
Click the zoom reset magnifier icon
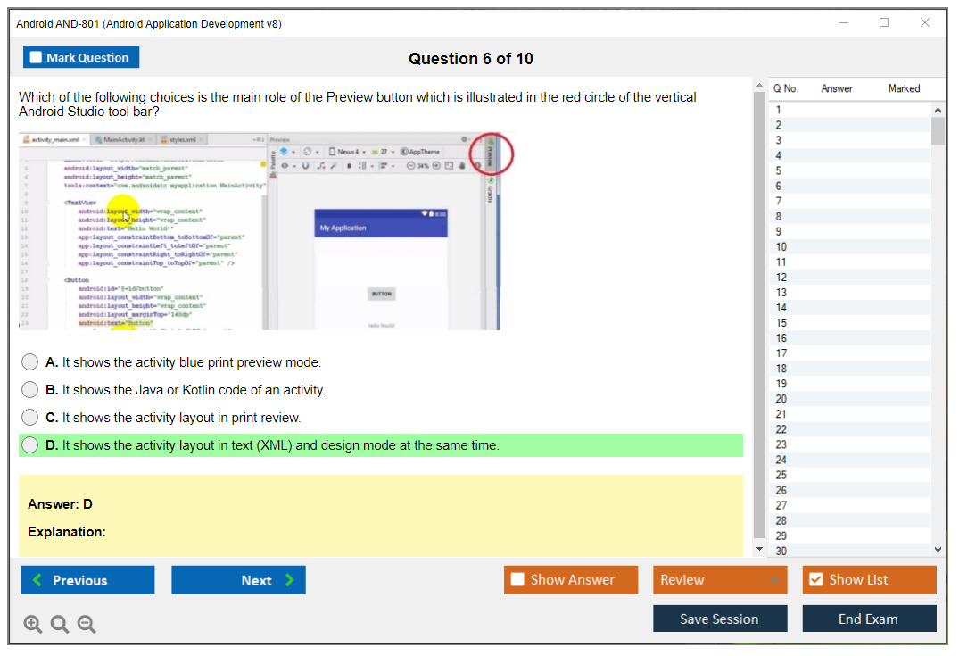(60, 625)
